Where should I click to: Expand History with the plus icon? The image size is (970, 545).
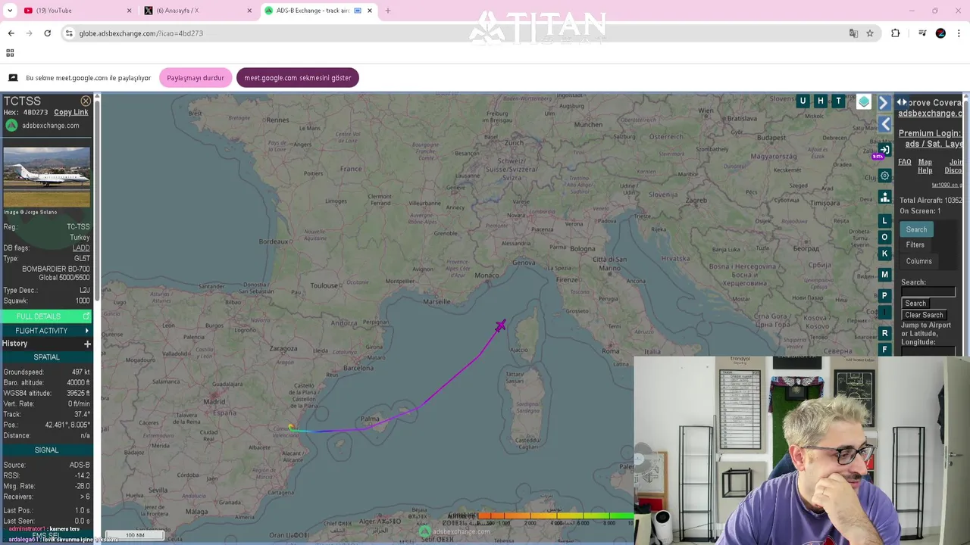(87, 344)
